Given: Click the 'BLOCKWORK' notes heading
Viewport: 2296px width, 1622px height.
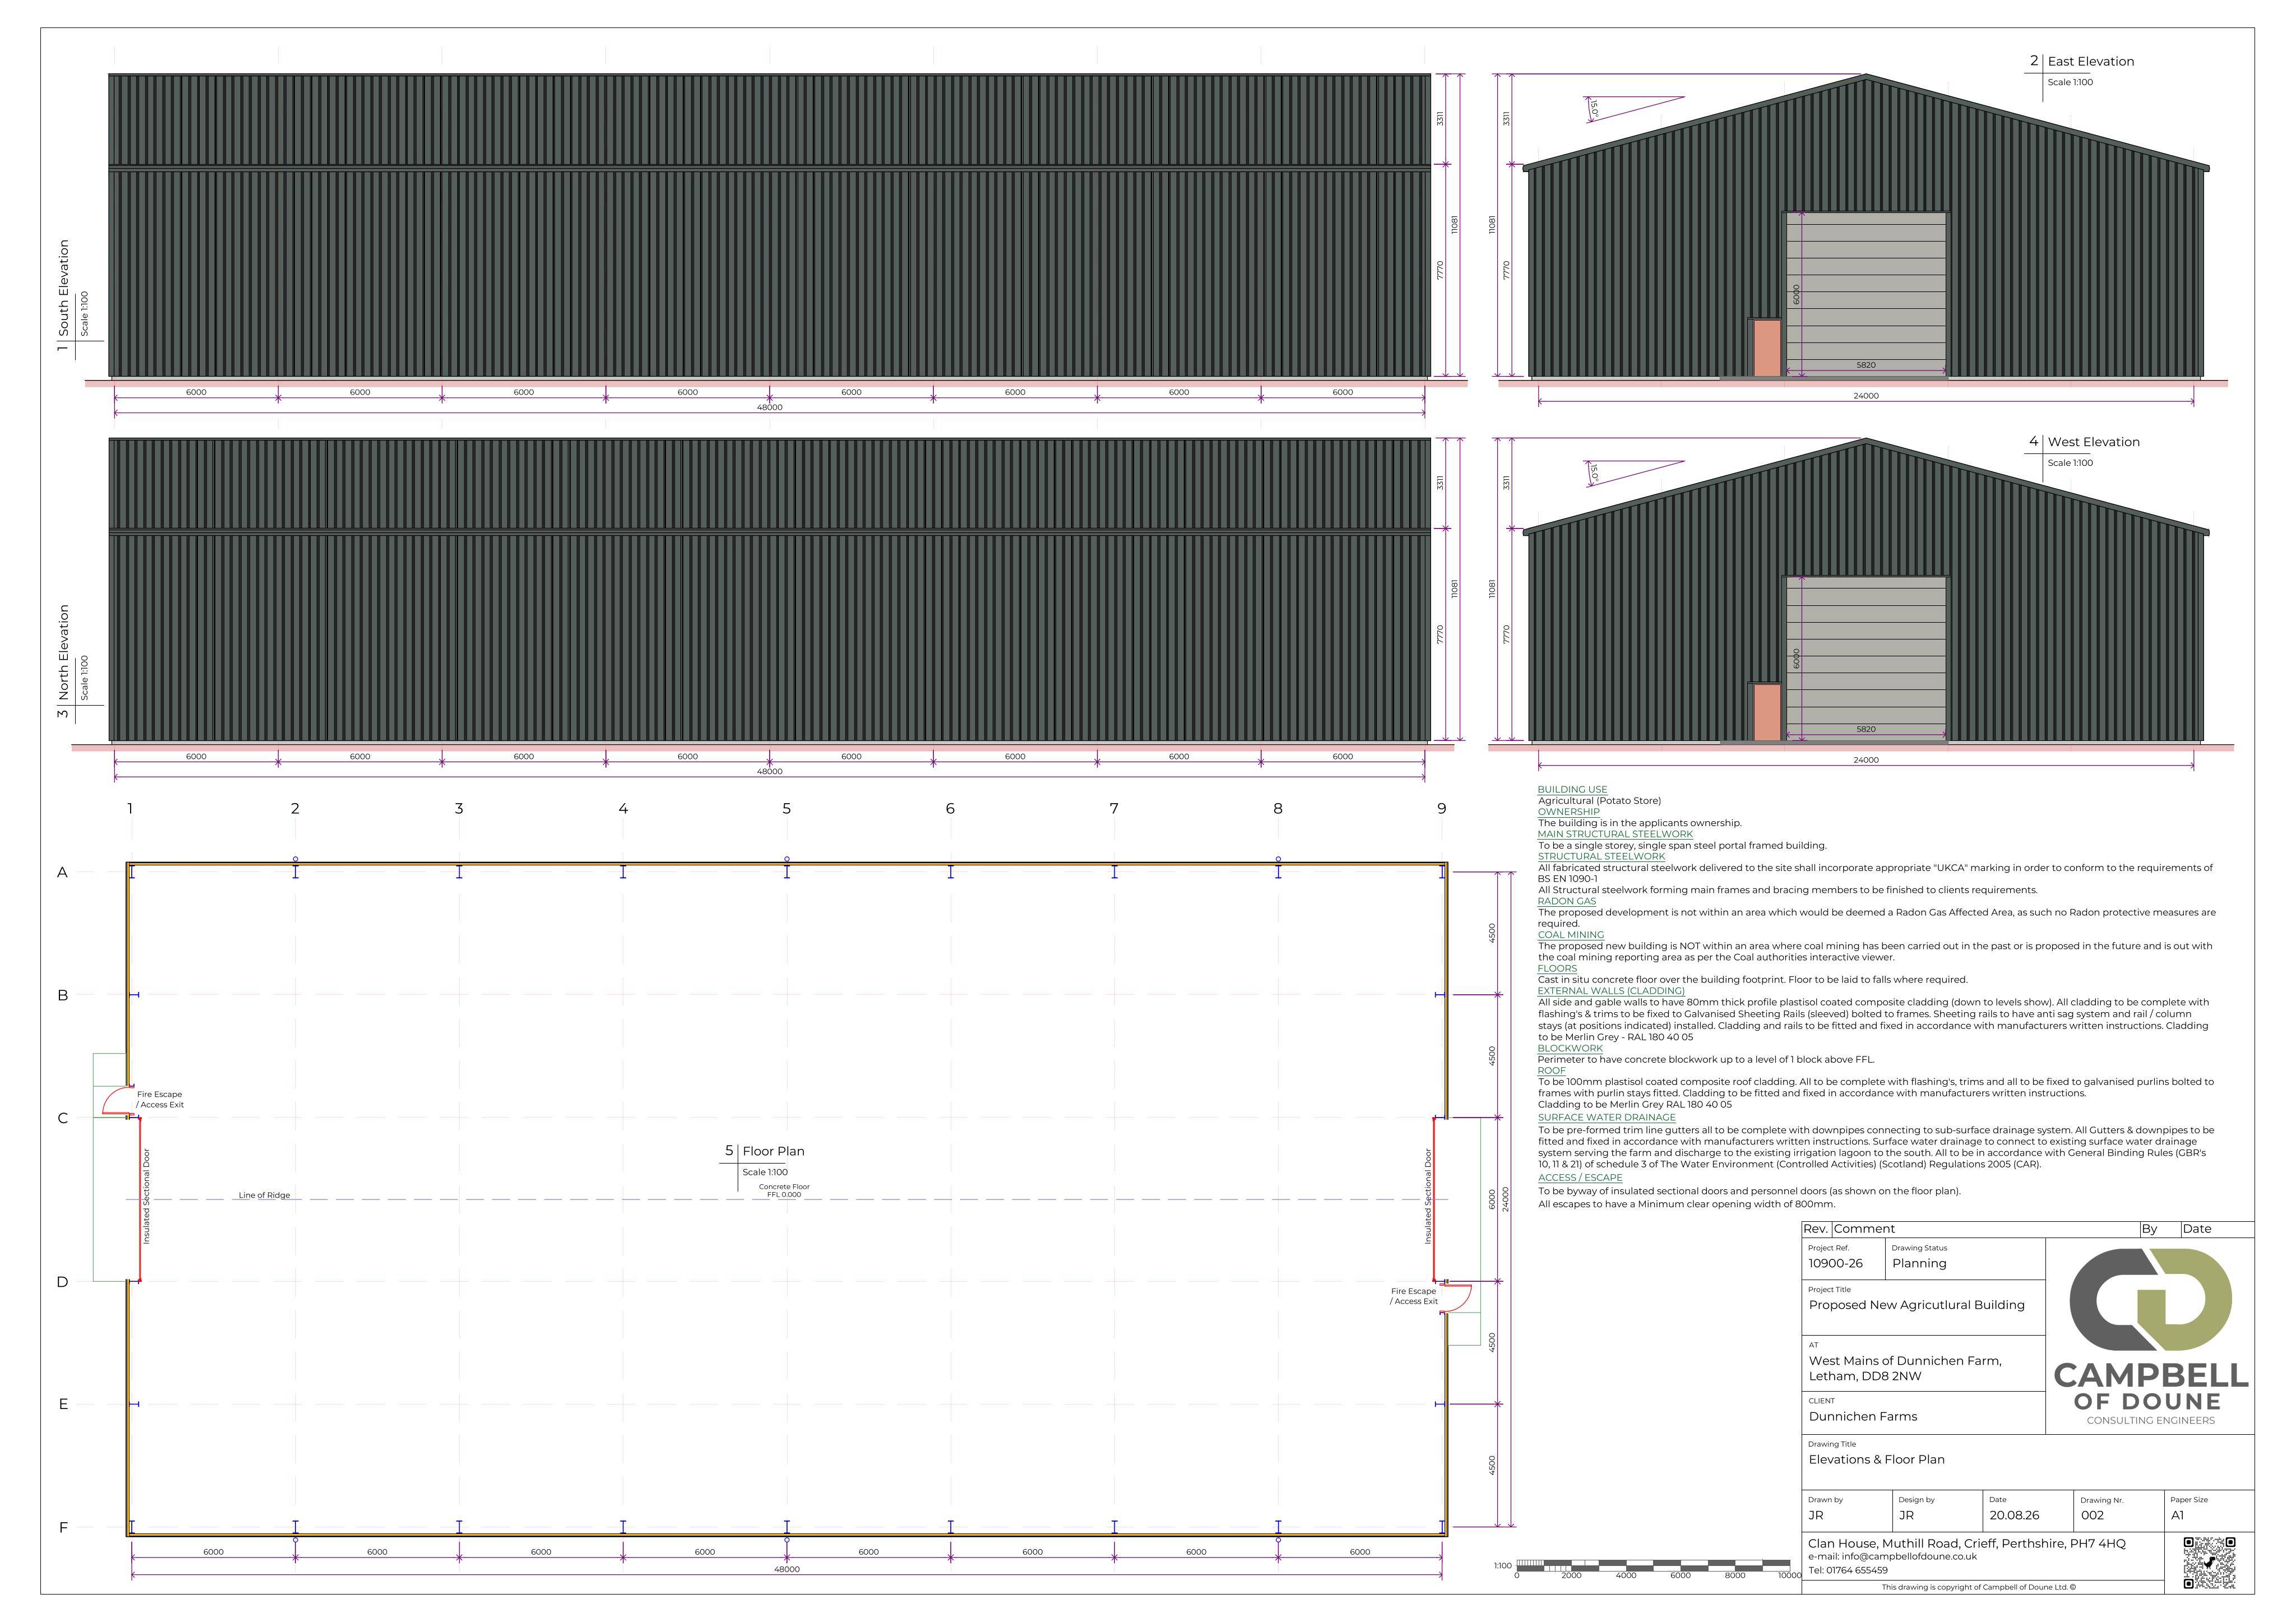Looking at the screenshot, I should [1570, 1048].
